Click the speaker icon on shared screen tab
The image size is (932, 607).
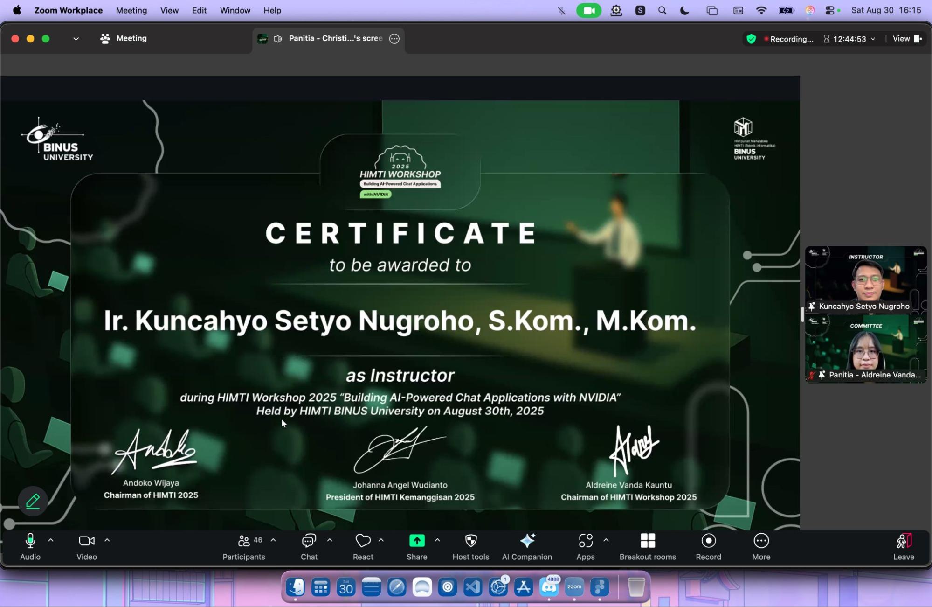(x=278, y=39)
